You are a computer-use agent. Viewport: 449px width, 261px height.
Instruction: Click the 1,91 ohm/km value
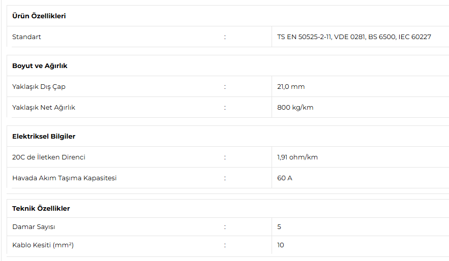[297, 157]
